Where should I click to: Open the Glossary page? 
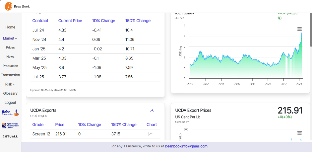(x=10, y=94)
